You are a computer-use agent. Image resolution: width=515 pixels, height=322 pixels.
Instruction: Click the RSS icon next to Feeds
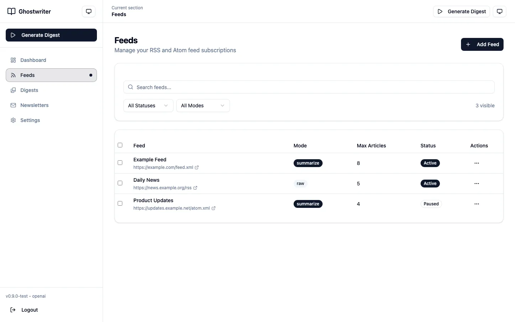pyautogui.click(x=13, y=75)
